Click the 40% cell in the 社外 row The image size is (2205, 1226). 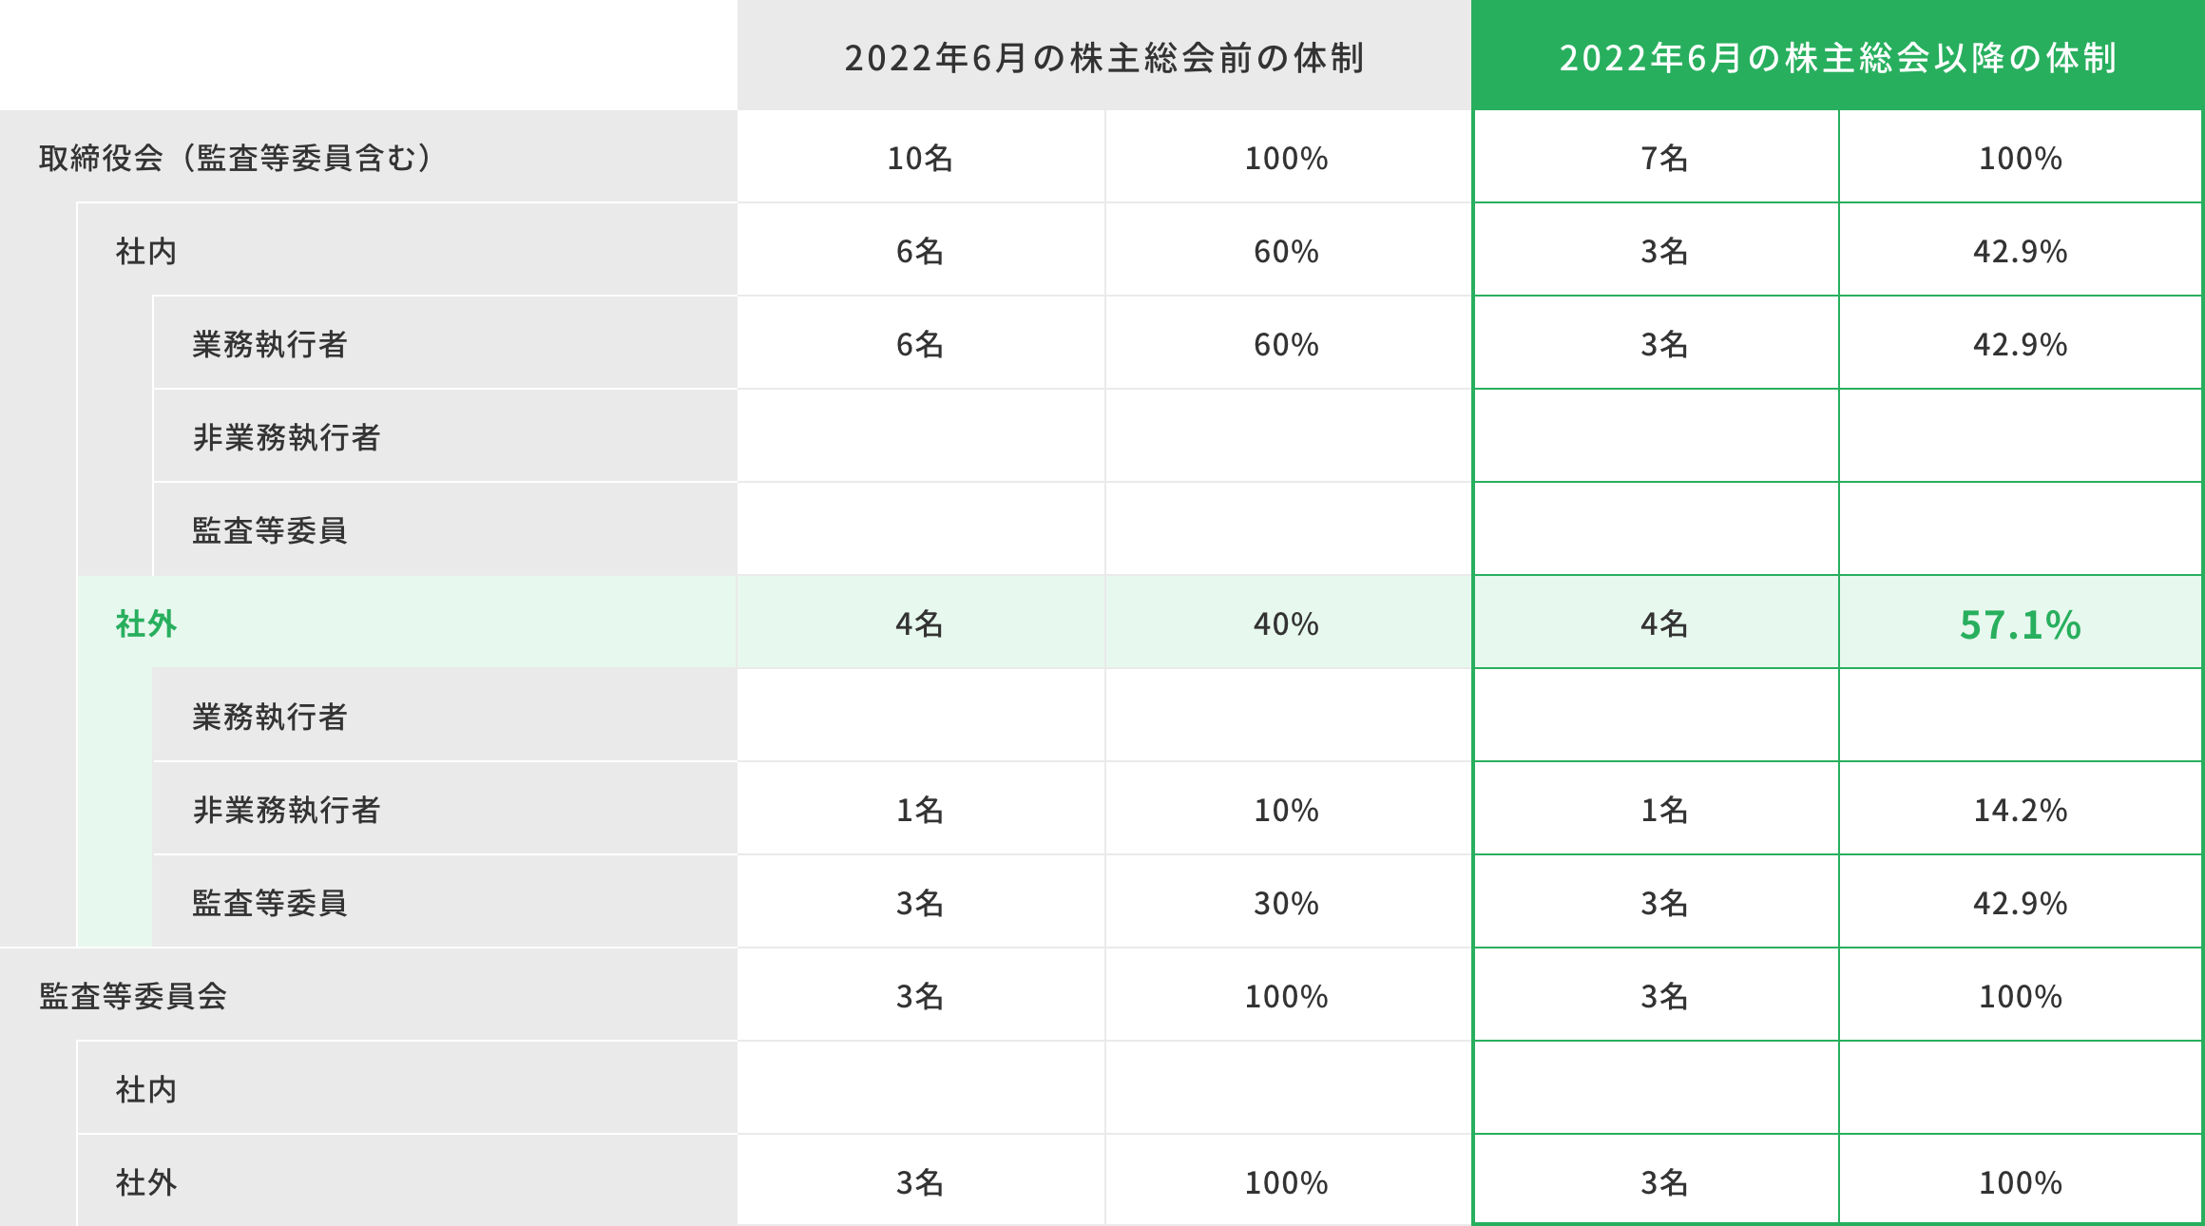(1286, 624)
